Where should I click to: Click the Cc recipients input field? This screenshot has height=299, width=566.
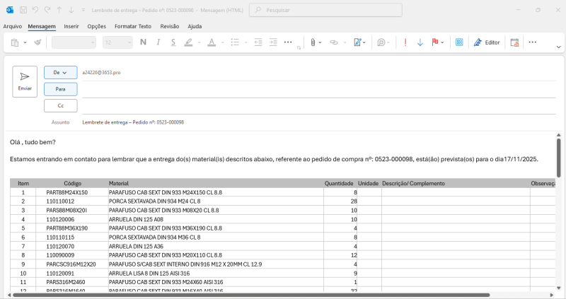pos(318,106)
